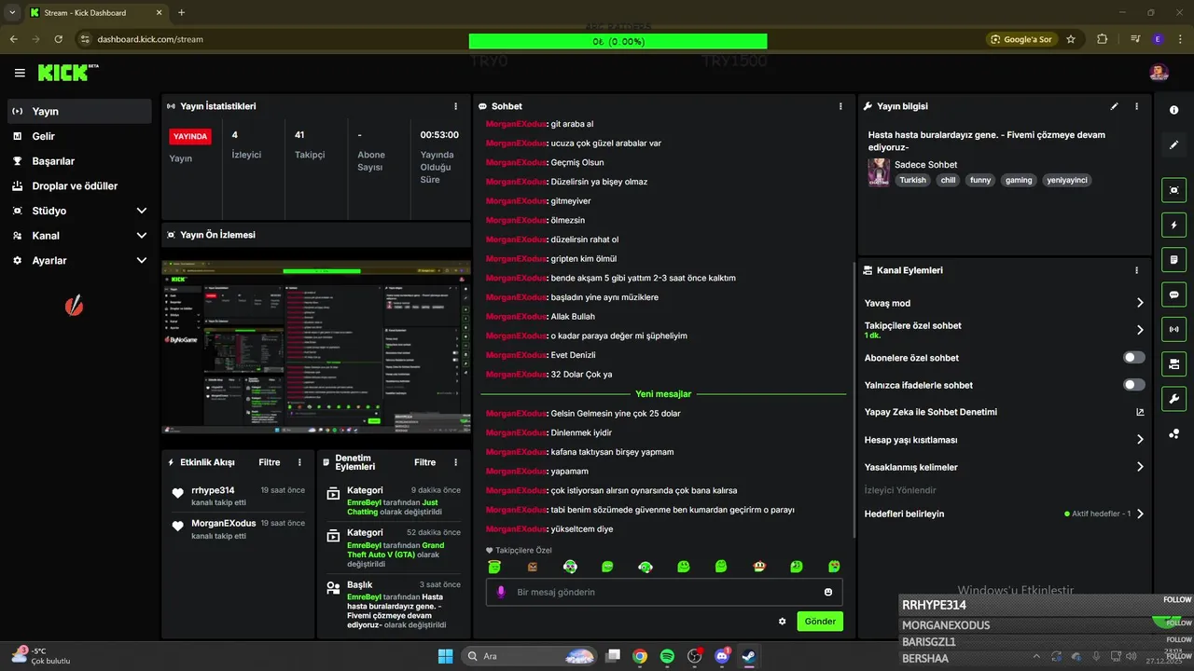Image resolution: width=1194 pixels, height=671 pixels.
Task: Select Başarılar in the sidebar
Action: point(79,161)
